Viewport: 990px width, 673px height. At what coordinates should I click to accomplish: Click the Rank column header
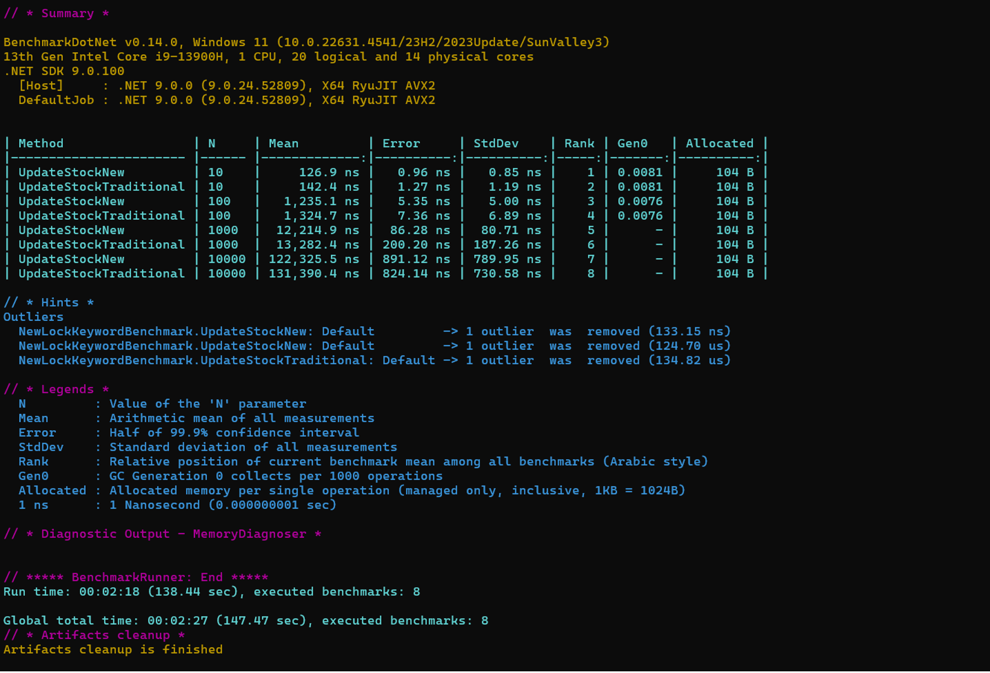(579, 143)
